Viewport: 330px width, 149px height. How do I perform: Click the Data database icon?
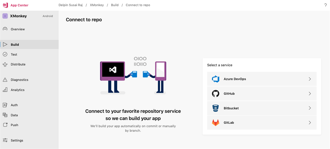tap(5, 115)
